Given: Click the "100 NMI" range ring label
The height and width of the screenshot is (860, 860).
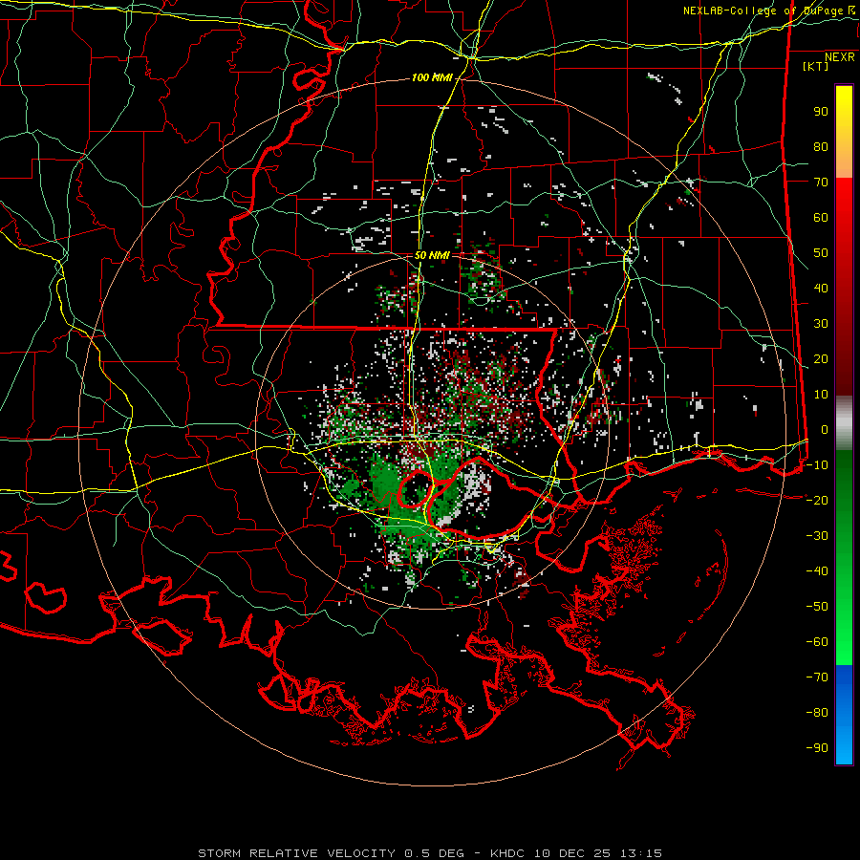Looking at the screenshot, I should click(432, 78).
